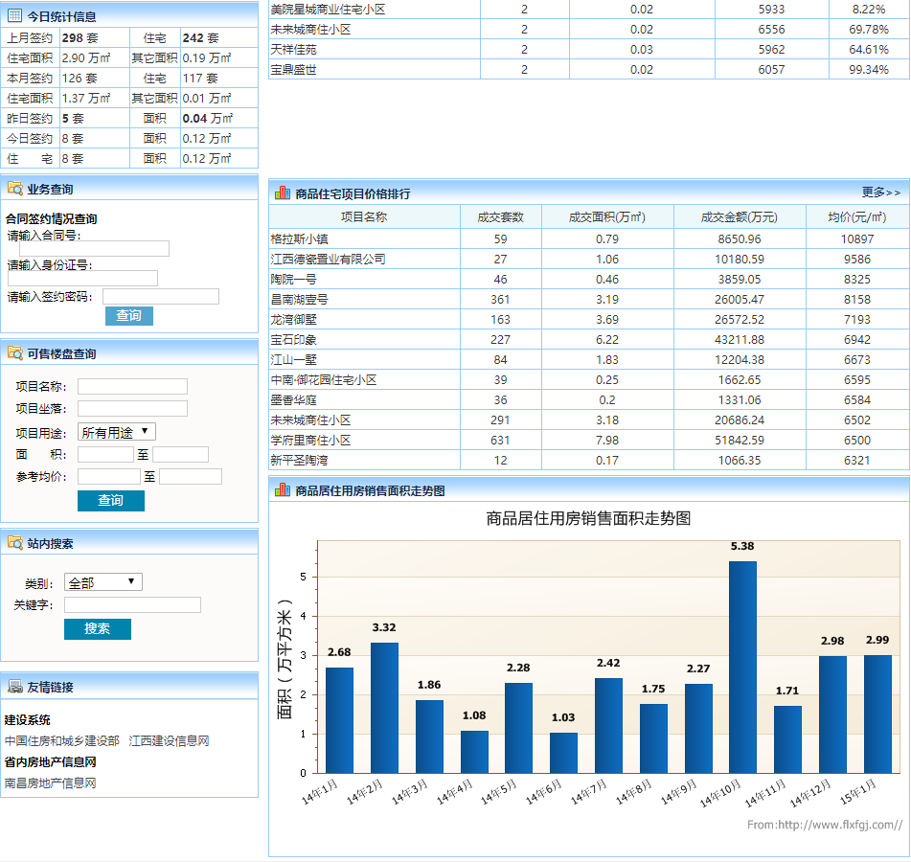The width and height of the screenshot is (911, 862).
Task: Click the magnifier icon beside 业务查询
Action: coord(14,189)
